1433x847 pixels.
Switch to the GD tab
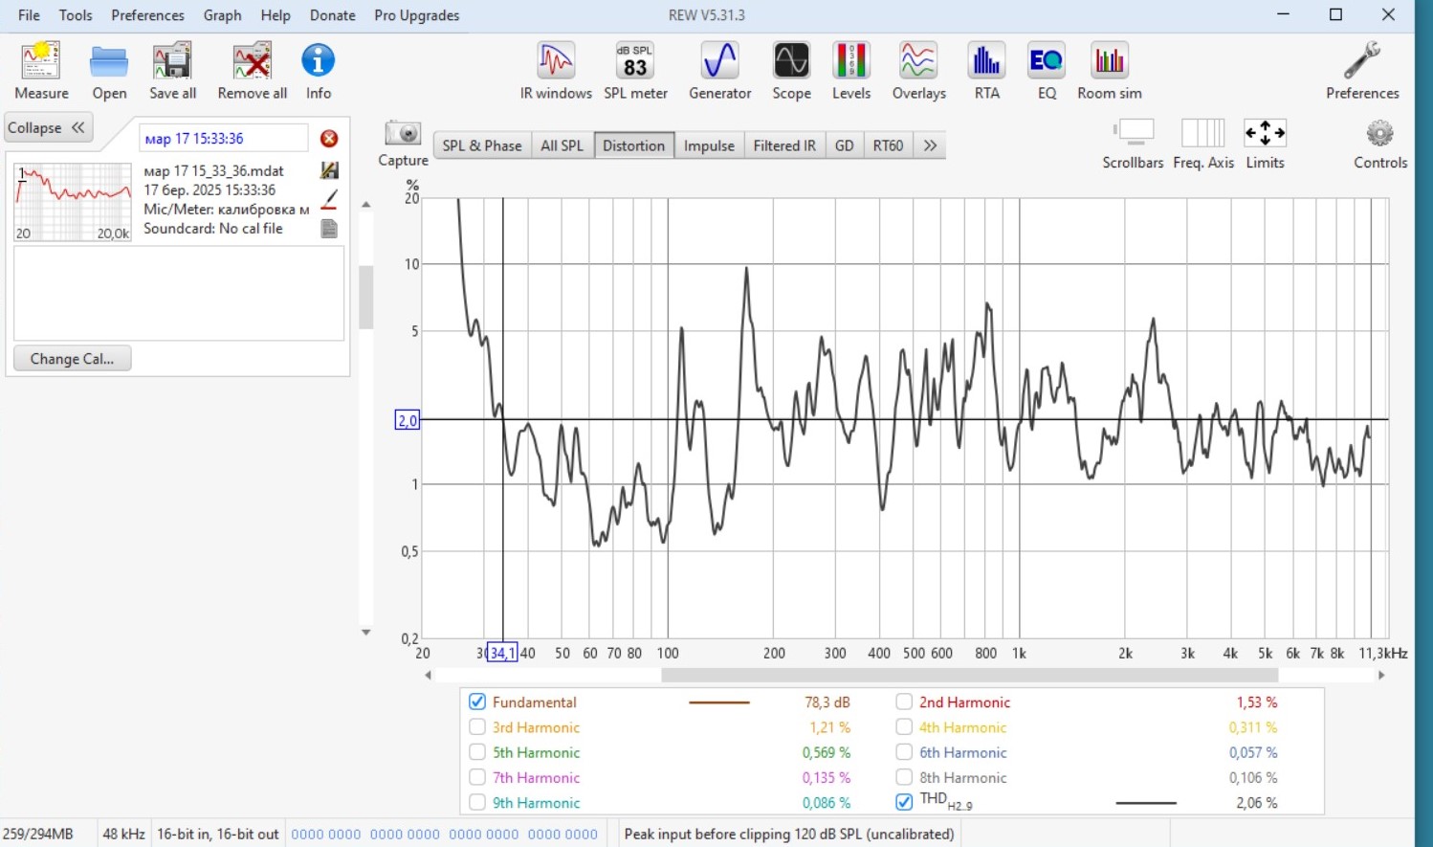click(x=844, y=145)
